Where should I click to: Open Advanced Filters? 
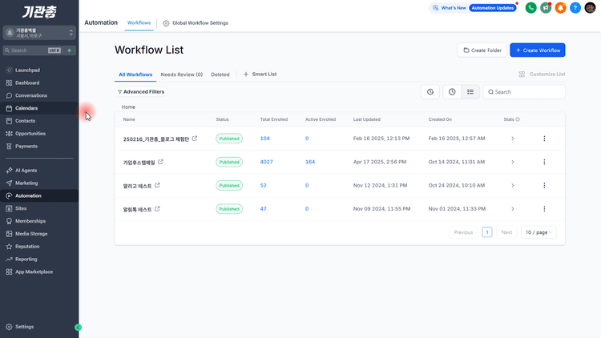[x=141, y=91]
